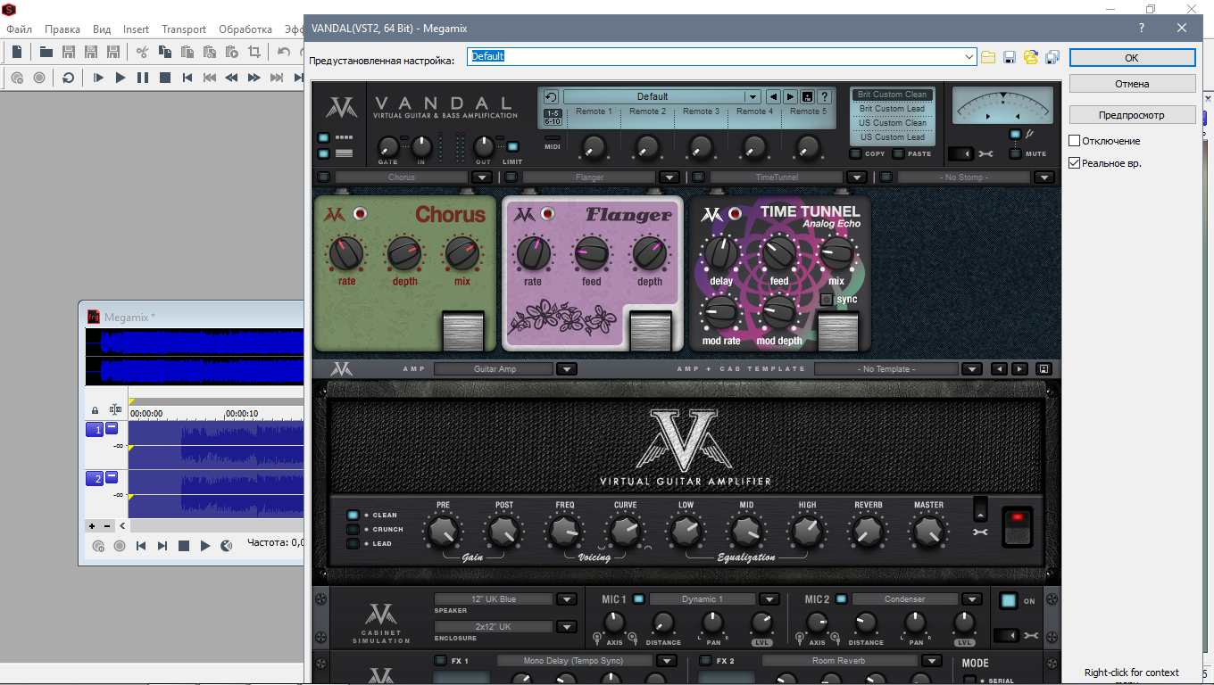Viewport: 1214px width, 685px height.
Task: Select Brit Custom Lead quick preset
Action: pyautogui.click(x=892, y=109)
